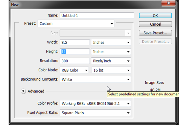Image resolution: width=187 pixels, height=125 pixels.
Task: Open the Color Profile Working RGB dropdown
Action: point(95,103)
